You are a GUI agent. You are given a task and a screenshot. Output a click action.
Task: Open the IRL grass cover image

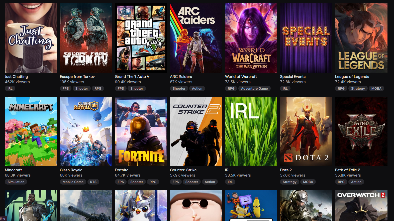click(x=251, y=131)
